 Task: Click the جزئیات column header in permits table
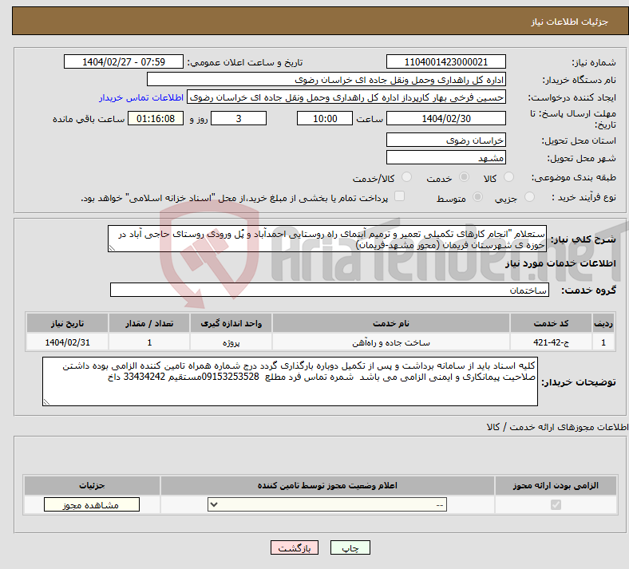(x=92, y=485)
